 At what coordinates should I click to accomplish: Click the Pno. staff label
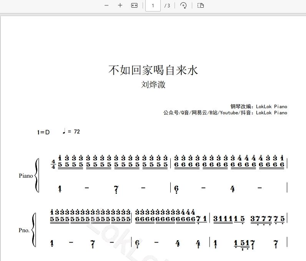point(24,230)
